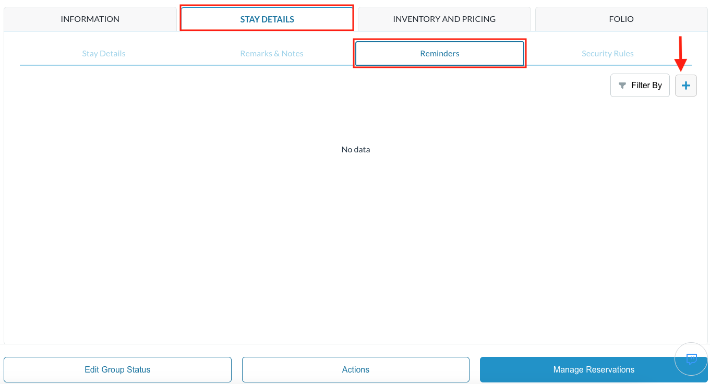Select the Stay Details sub-tab
Image resolution: width=710 pixels, height=384 pixels.
tap(103, 53)
